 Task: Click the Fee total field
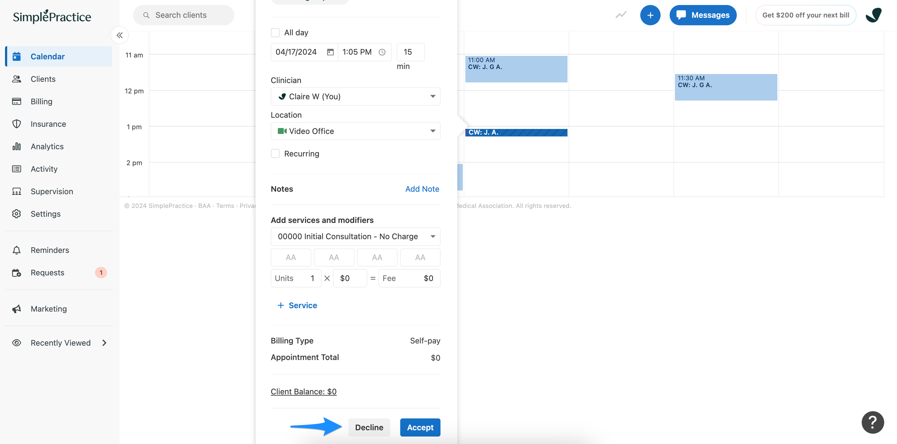(409, 278)
